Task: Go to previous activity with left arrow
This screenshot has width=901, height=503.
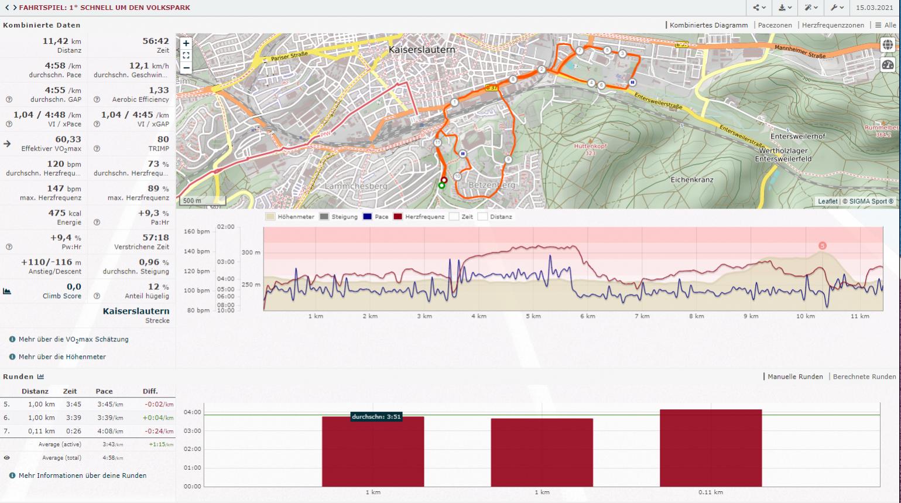Action: 7,8
